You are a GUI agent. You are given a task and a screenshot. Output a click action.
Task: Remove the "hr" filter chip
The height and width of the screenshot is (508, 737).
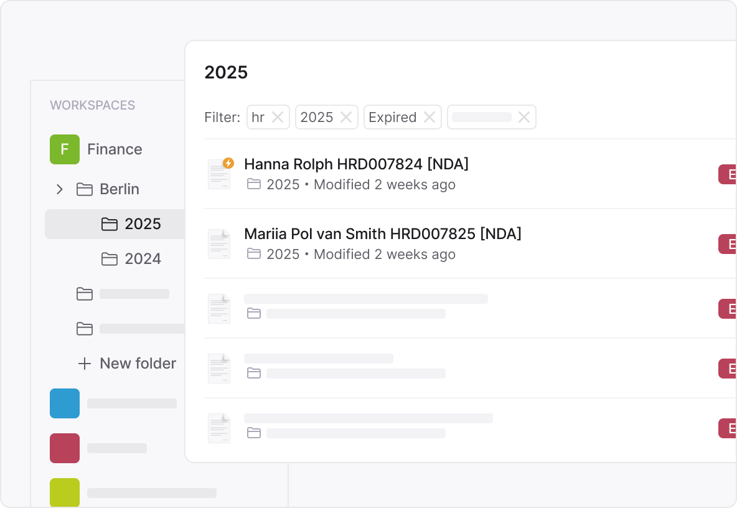coord(279,116)
